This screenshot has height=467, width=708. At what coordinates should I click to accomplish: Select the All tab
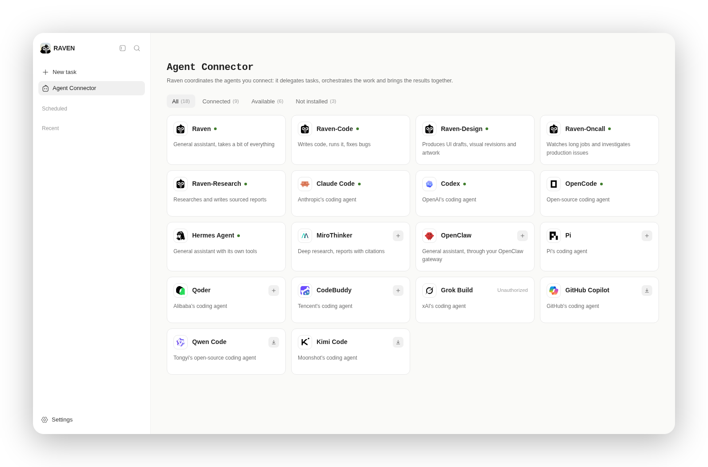click(181, 101)
